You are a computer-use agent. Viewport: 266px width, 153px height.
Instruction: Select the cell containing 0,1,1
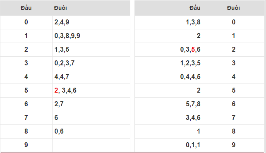tap(169, 145)
